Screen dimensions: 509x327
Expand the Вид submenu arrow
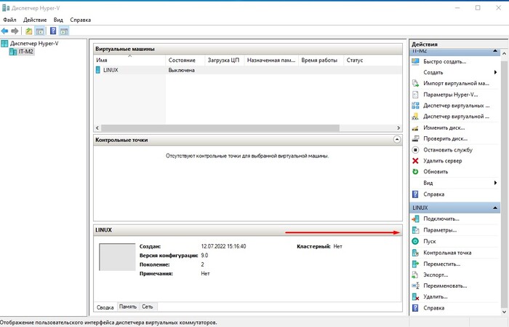(495, 183)
